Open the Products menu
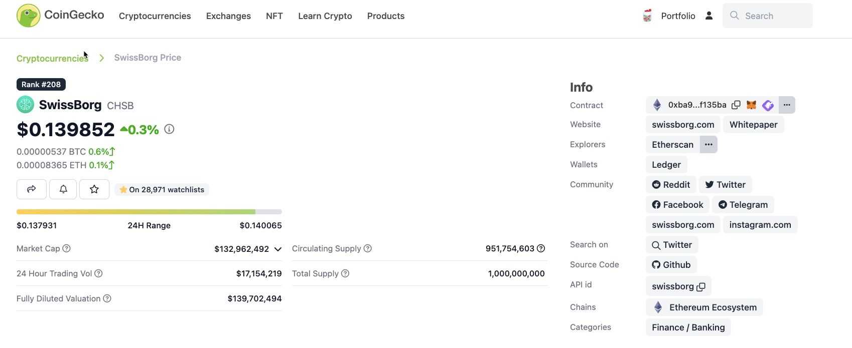The height and width of the screenshot is (348, 852). point(386,16)
